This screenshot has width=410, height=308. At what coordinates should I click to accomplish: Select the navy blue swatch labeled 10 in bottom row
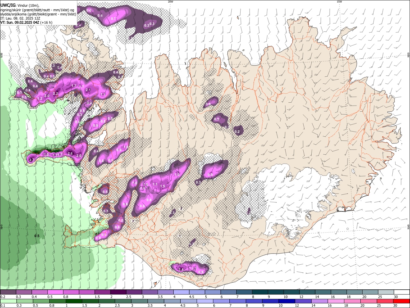tap(287, 301)
